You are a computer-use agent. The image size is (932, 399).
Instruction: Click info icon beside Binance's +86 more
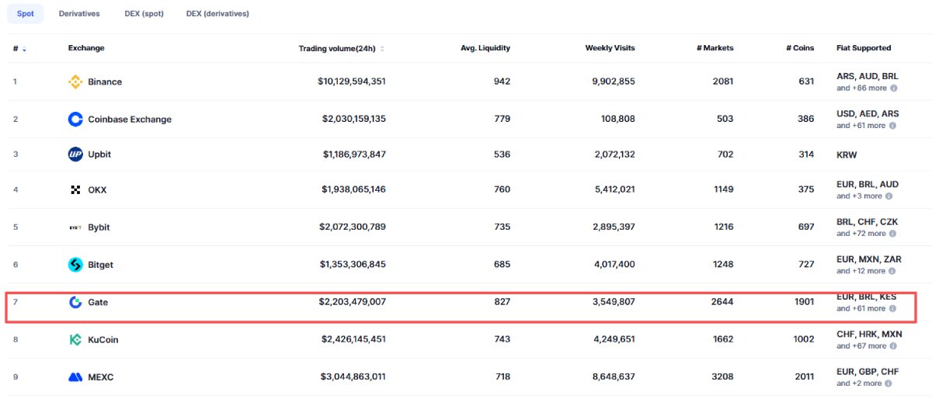pyautogui.click(x=895, y=88)
